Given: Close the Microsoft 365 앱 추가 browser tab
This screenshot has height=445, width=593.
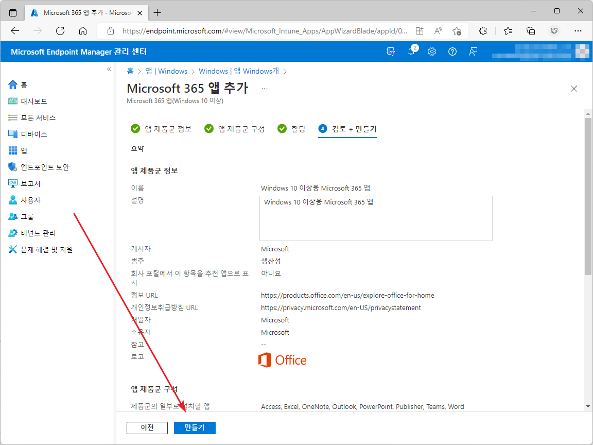Looking at the screenshot, I should (x=139, y=13).
